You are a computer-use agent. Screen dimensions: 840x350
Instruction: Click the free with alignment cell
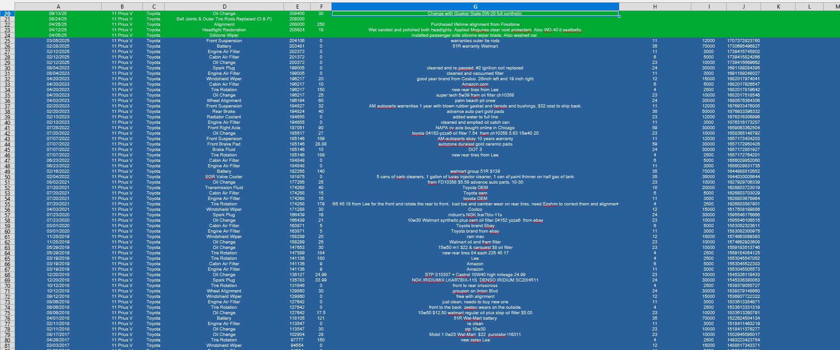pyautogui.click(x=475, y=297)
